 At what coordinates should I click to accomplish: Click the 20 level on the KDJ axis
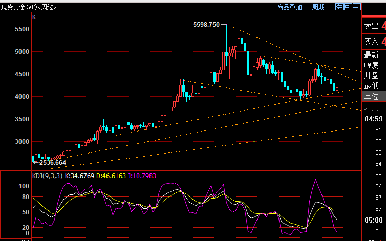pyautogui.click(x=26, y=228)
